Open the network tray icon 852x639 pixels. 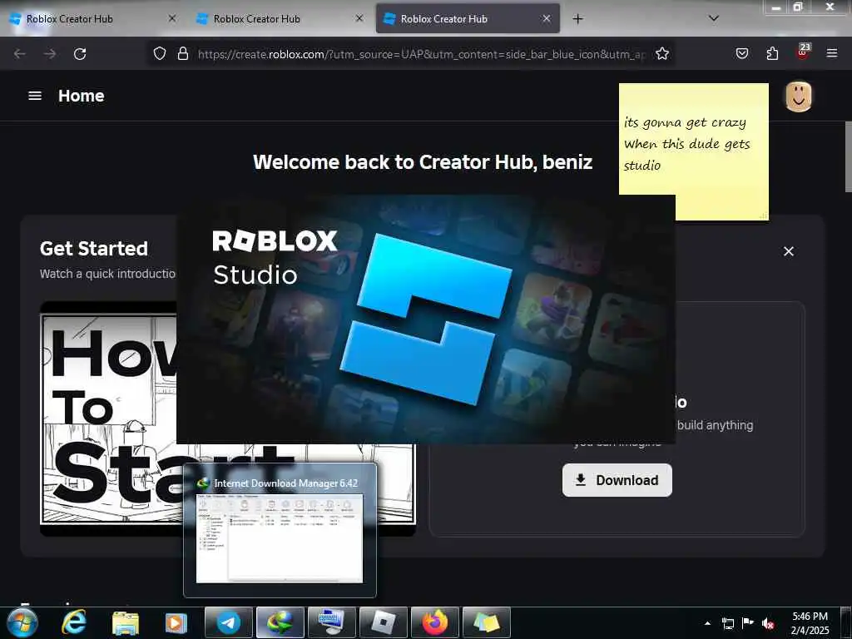[x=727, y=623]
